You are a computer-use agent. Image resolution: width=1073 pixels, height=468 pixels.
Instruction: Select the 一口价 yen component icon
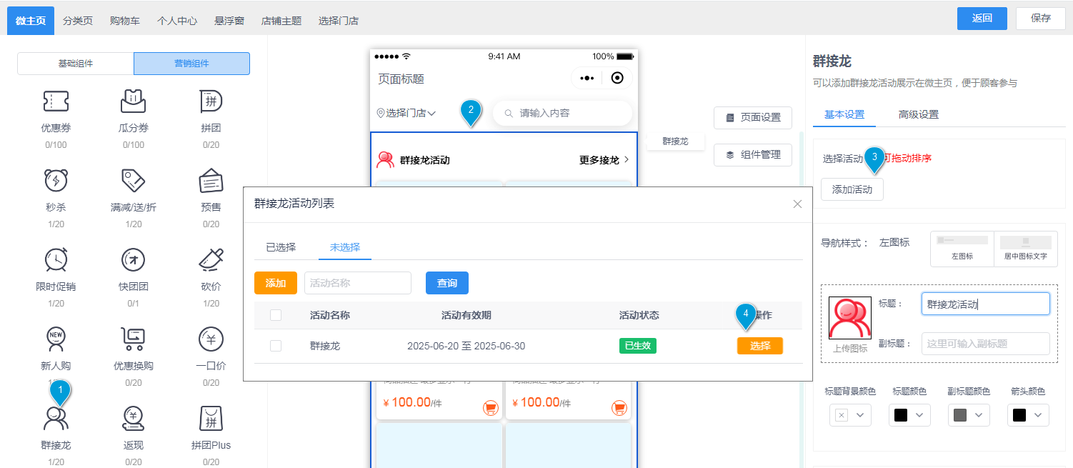tap(211, 339)
